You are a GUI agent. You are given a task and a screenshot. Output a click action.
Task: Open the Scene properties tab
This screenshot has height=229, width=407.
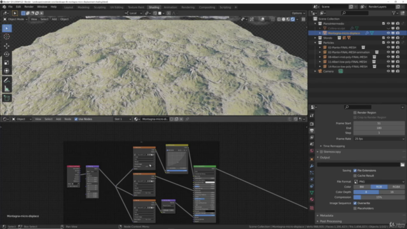point(312,144)
